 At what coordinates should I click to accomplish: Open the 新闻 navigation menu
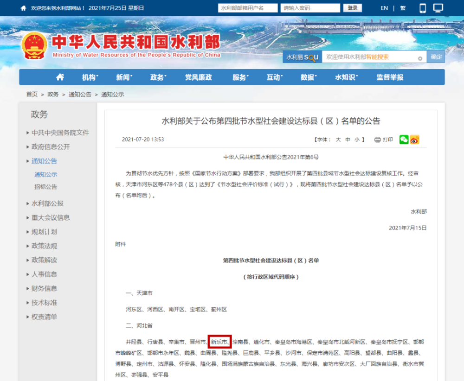coord(124,77)
